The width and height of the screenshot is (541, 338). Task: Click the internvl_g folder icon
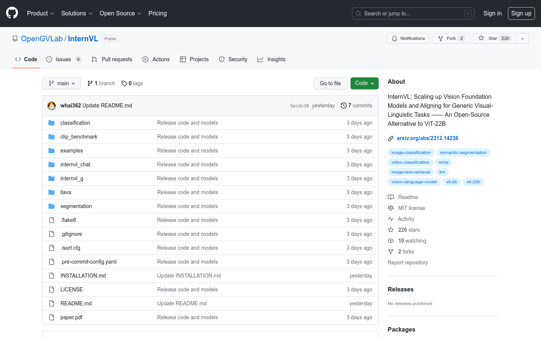tap(51, 178)
